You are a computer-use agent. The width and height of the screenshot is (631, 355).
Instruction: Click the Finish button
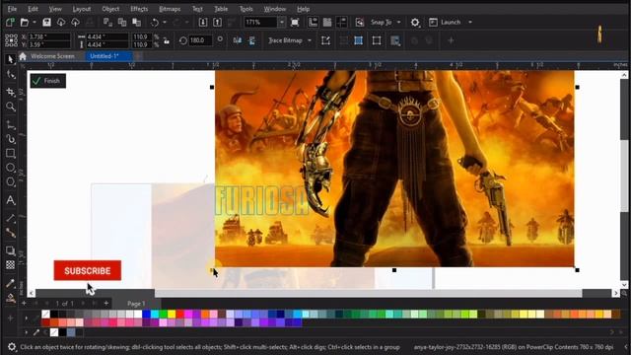pyautogui.click(x=48, y=81)
